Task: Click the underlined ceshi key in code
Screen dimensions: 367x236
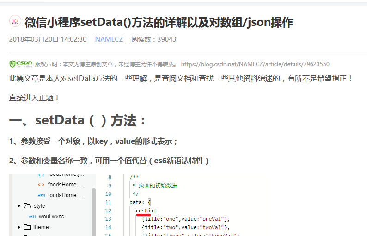Action: point(143,211)
